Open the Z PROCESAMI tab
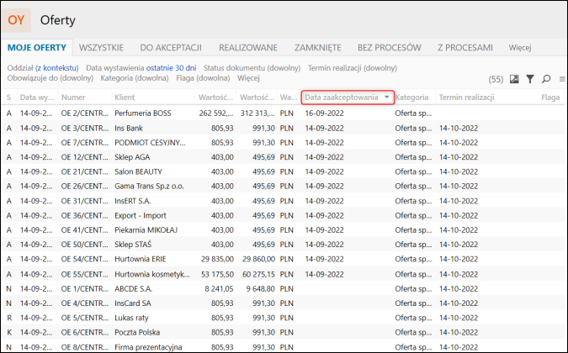Viewport: 568px width, 353px height. click(x=465, y=48)
